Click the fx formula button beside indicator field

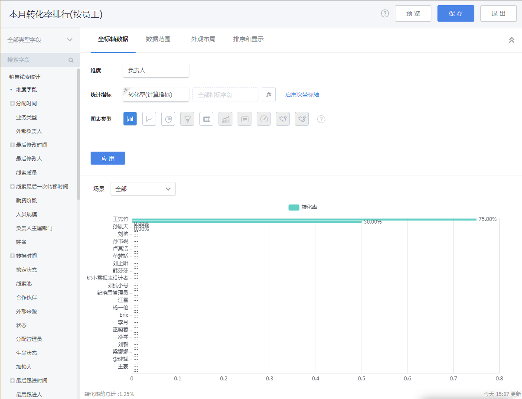click(x=269, y=94)
